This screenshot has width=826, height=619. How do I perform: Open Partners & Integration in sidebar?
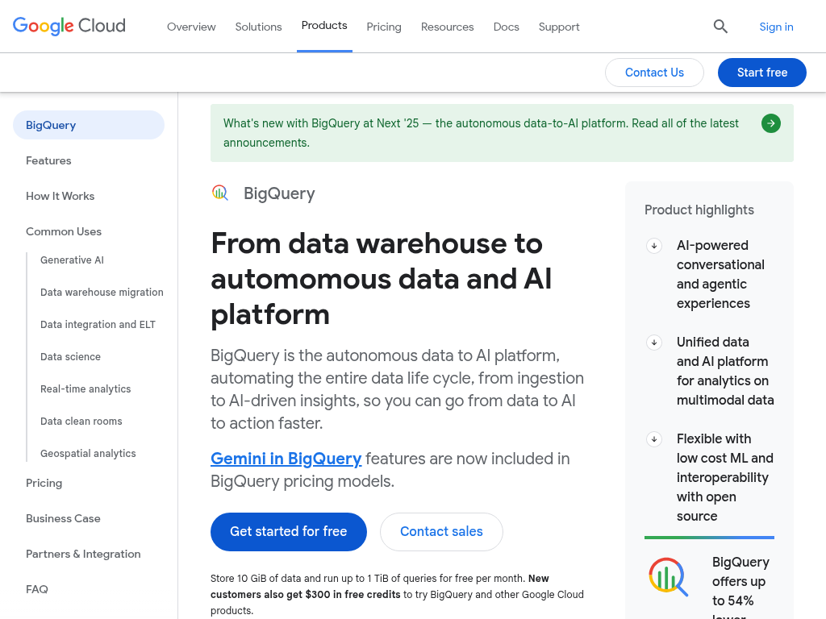pyautogui.click(x=83, y=554)
